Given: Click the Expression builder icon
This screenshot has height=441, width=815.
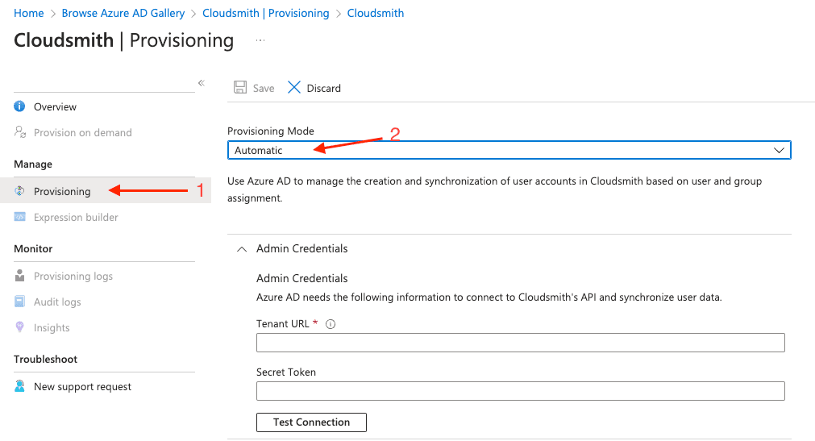Looking at the screenshot, I should pyautogui.click(x=20, y=217).
